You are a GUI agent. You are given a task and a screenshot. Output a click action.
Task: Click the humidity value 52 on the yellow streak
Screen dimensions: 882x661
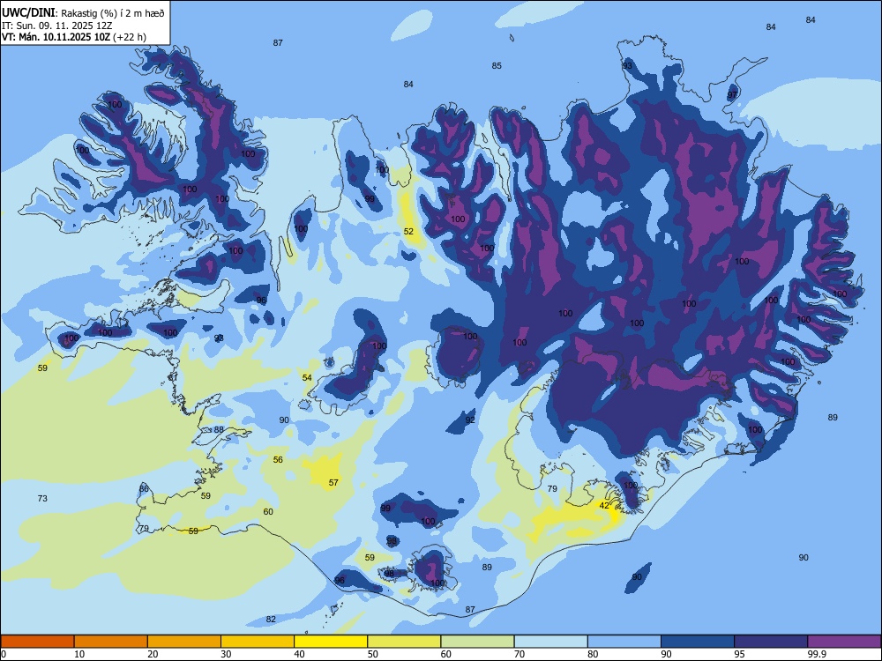408,231
